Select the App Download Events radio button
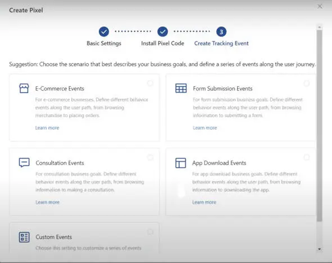Viewport: 332px width, 263px height. (307, 157)
